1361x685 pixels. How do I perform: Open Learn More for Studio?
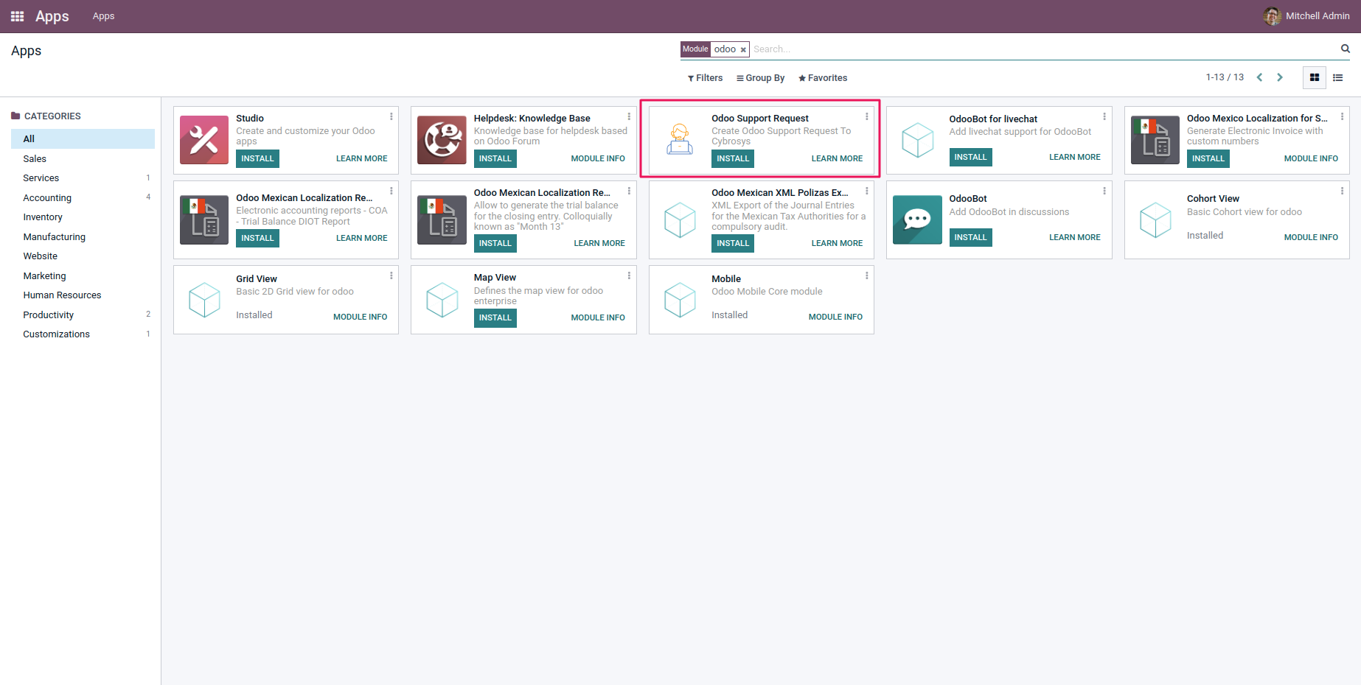pyautogui.click(x=361, y=158)
